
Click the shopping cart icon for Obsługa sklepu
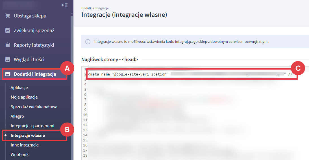click(8, 16)
